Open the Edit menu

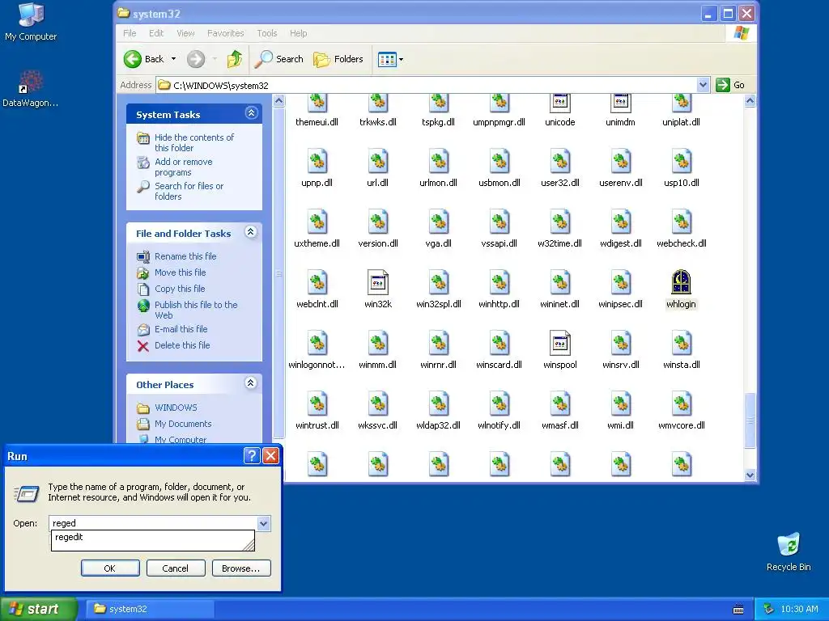(156, 33)
